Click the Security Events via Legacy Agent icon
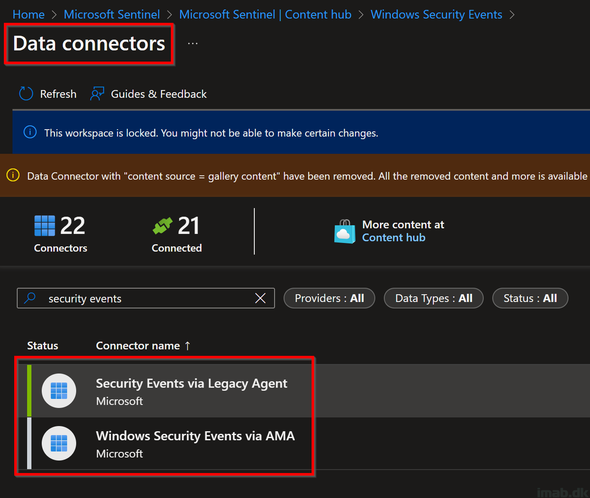Viewport: 590px width, 498px height. (59, 391)
